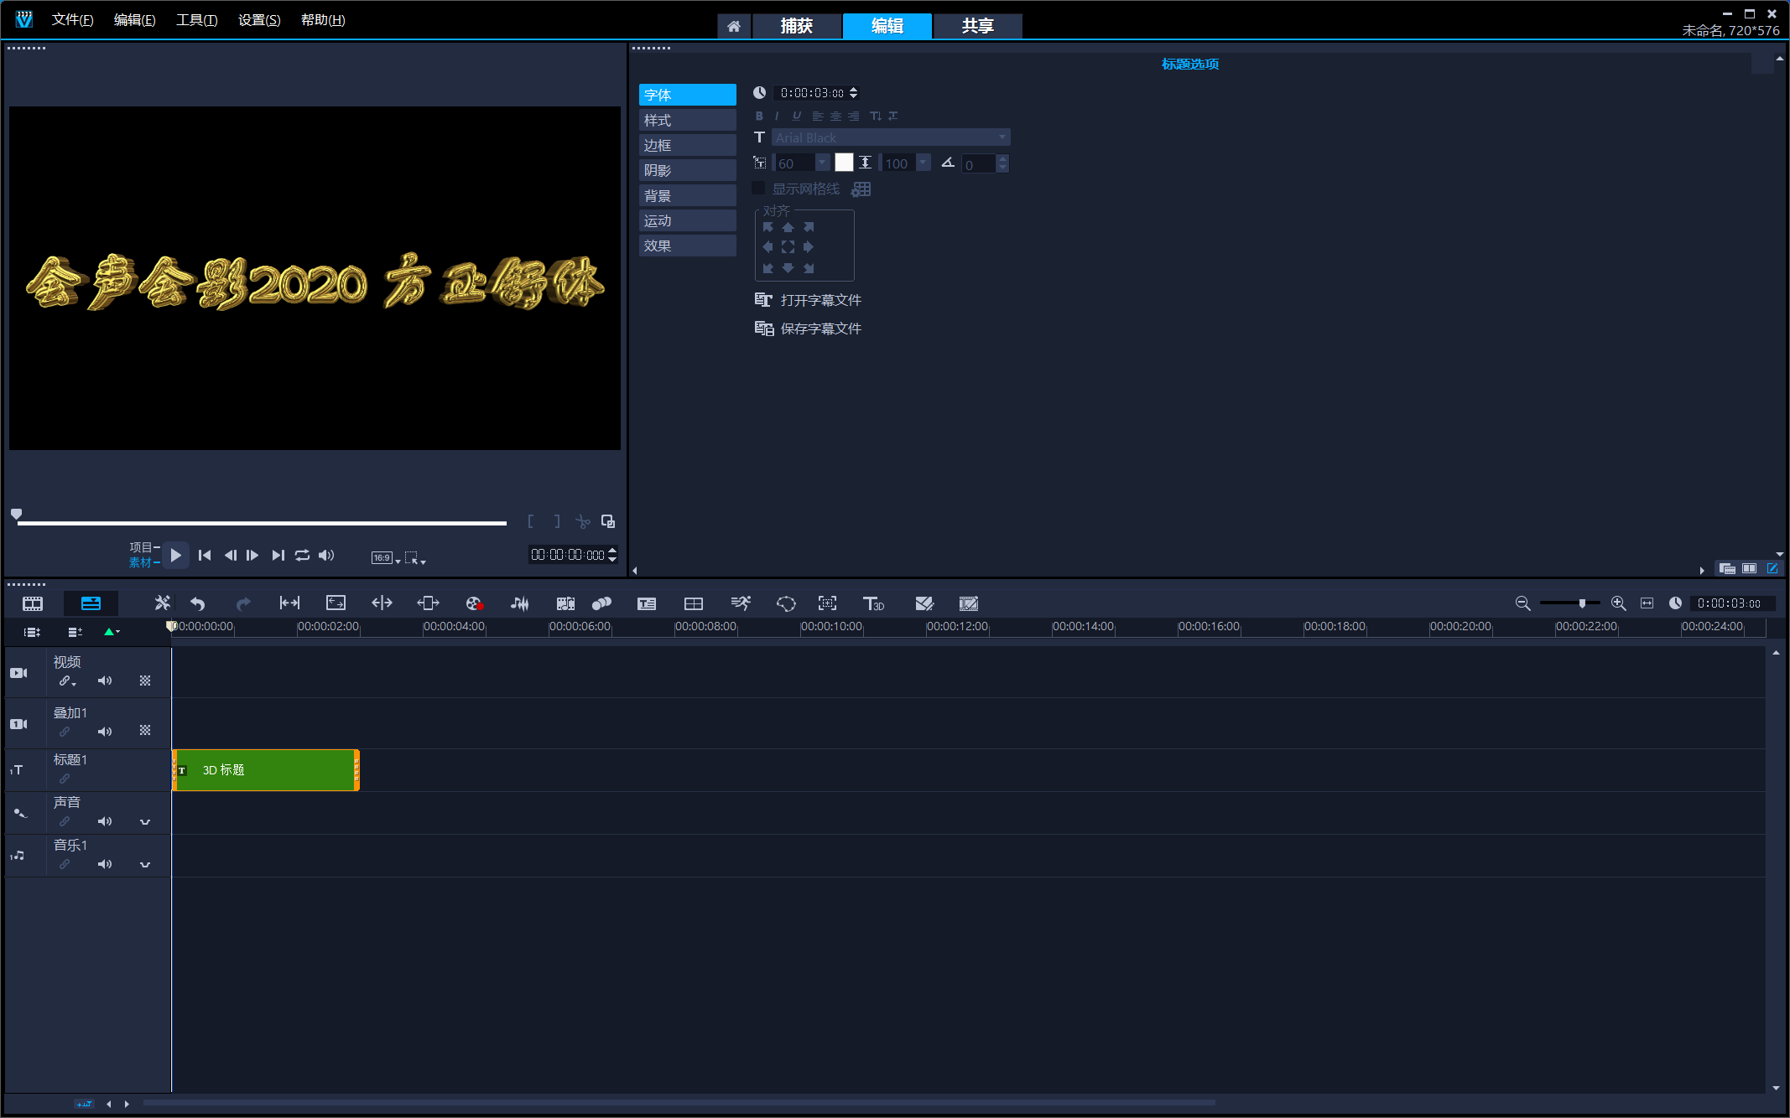Image resolution: width=1790 pixels, height=1118 pixels.
Task: Select the 3D title clip on the timeline
Action: (x=266, y=770)
